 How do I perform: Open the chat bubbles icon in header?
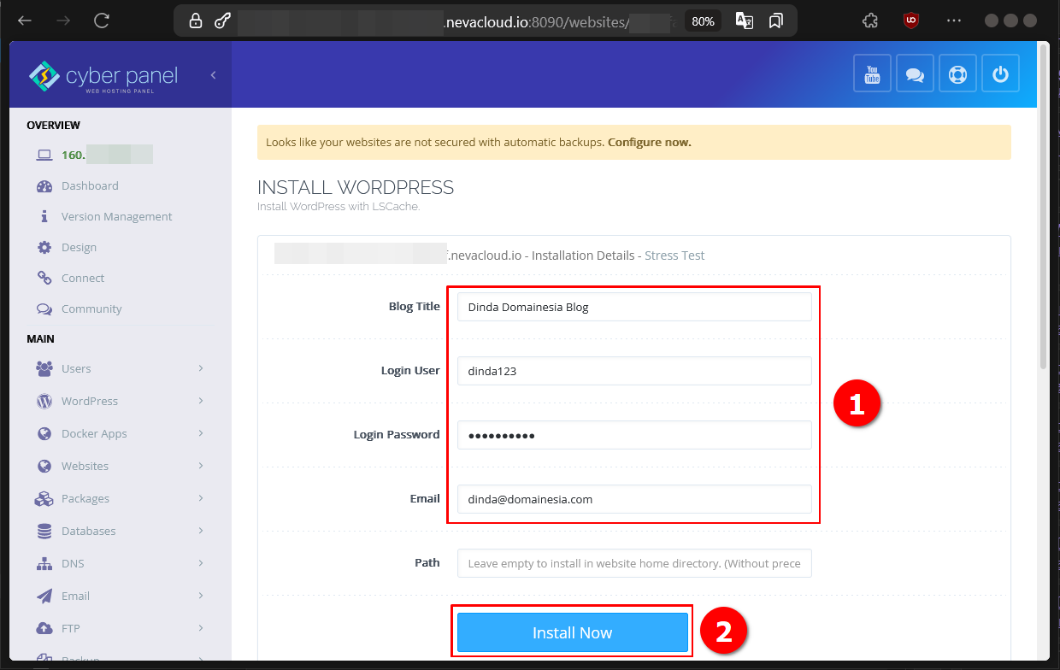[x=915, y=73]
